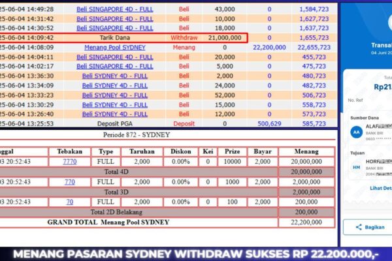Click the 200,000 value in the 70 row
Viewport: 392px width, 261px height.
point(306,202)
